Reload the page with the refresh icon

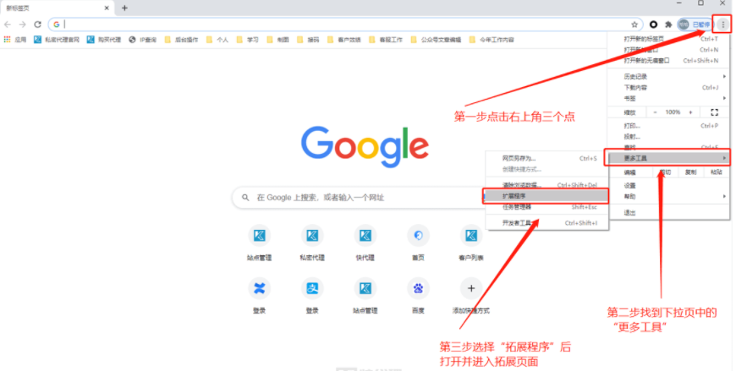(37, 25)
